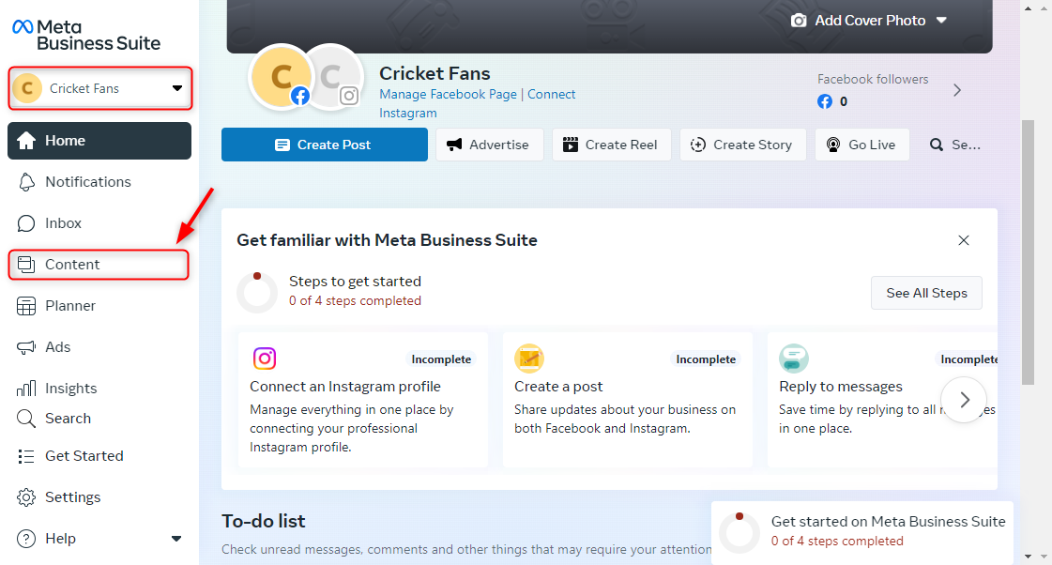Open Get Started in the sidebar
The image size is (1052, 565).
pyautogui.click(x=84, y=456)
